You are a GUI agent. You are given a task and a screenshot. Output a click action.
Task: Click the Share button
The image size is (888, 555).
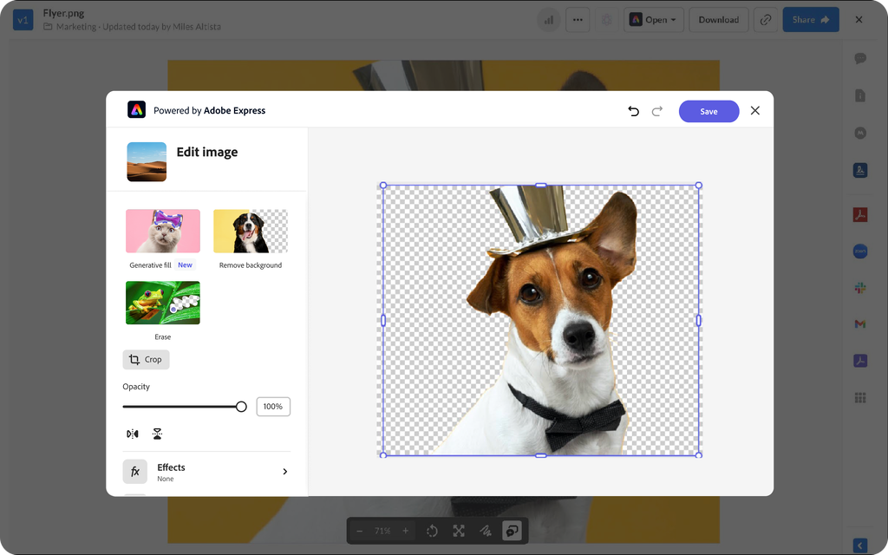[810, 20]
